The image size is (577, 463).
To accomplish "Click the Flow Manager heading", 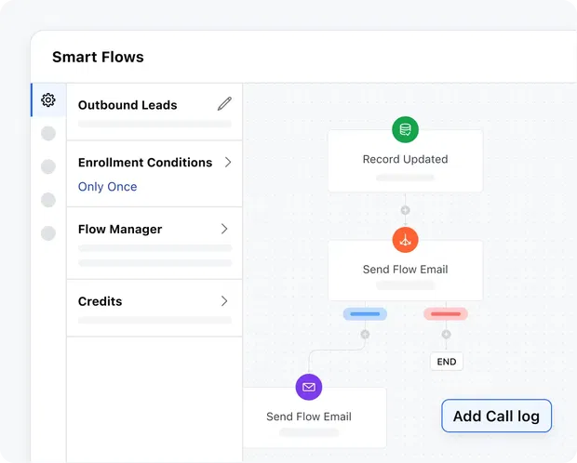I will click(x=120, y=229).
